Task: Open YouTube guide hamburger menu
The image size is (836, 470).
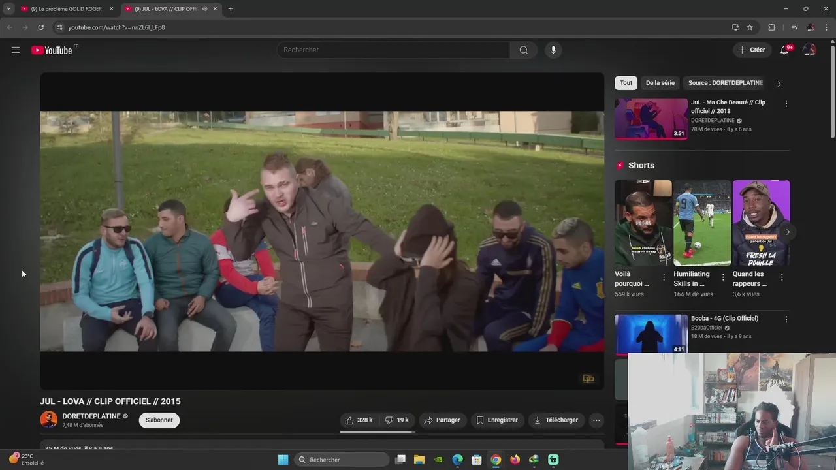Action: click(16, 50)
